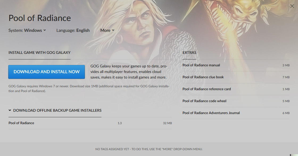Download Pool of Radiance Adventurers Journal

coord(236,113)
